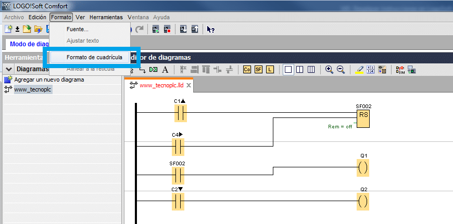
Task: Click the highlighter page layout icon
Action: 359,70
